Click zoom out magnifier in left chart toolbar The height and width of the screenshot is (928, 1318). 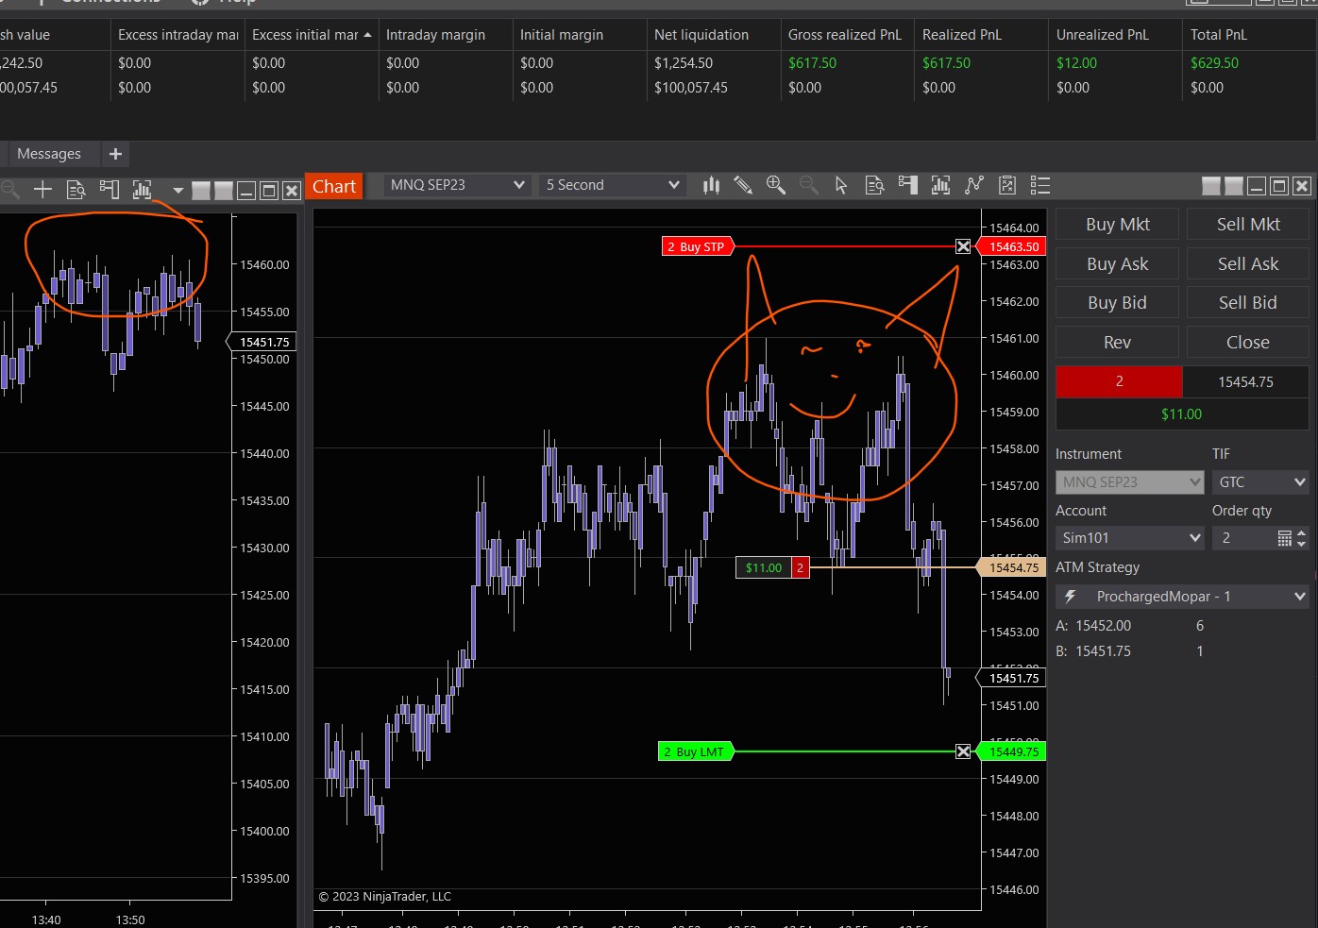tap(9, 190)
